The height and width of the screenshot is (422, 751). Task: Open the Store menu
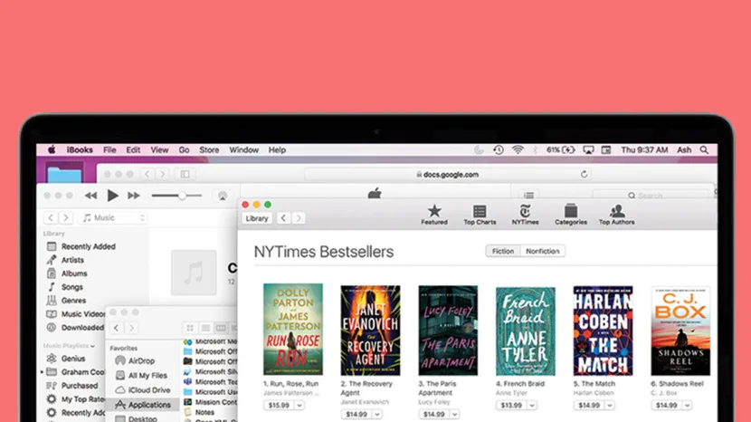click(209, 149)
